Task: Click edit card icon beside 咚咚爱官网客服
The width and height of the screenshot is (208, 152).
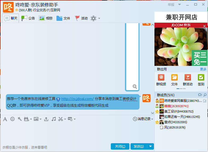Action: pyautogui.click(x=205, y=101)
